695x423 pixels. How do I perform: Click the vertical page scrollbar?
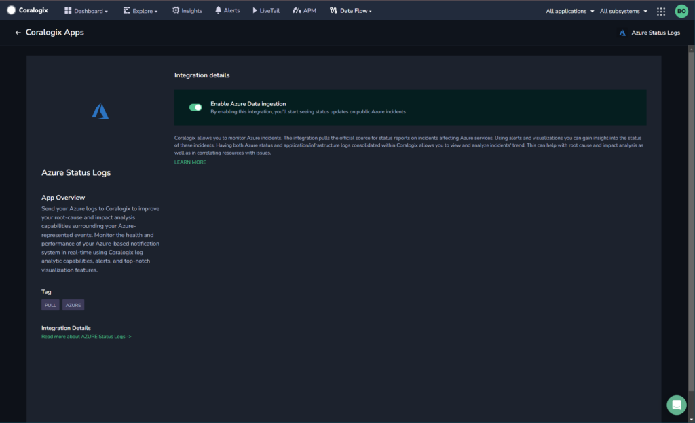[x=691, y=222]
